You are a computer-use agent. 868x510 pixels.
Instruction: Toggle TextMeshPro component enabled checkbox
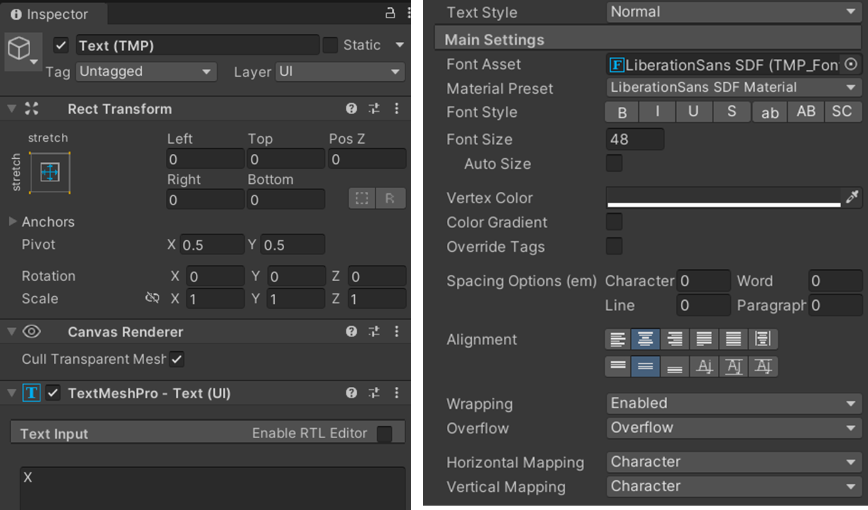click(x=53, y=393)
